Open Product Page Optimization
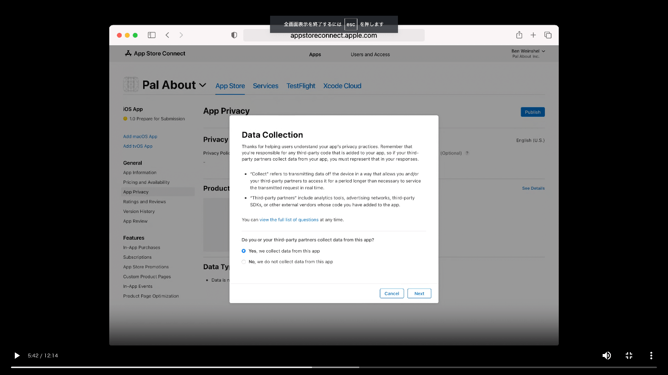This screenshot has width=668, height=375. [151, 296]
